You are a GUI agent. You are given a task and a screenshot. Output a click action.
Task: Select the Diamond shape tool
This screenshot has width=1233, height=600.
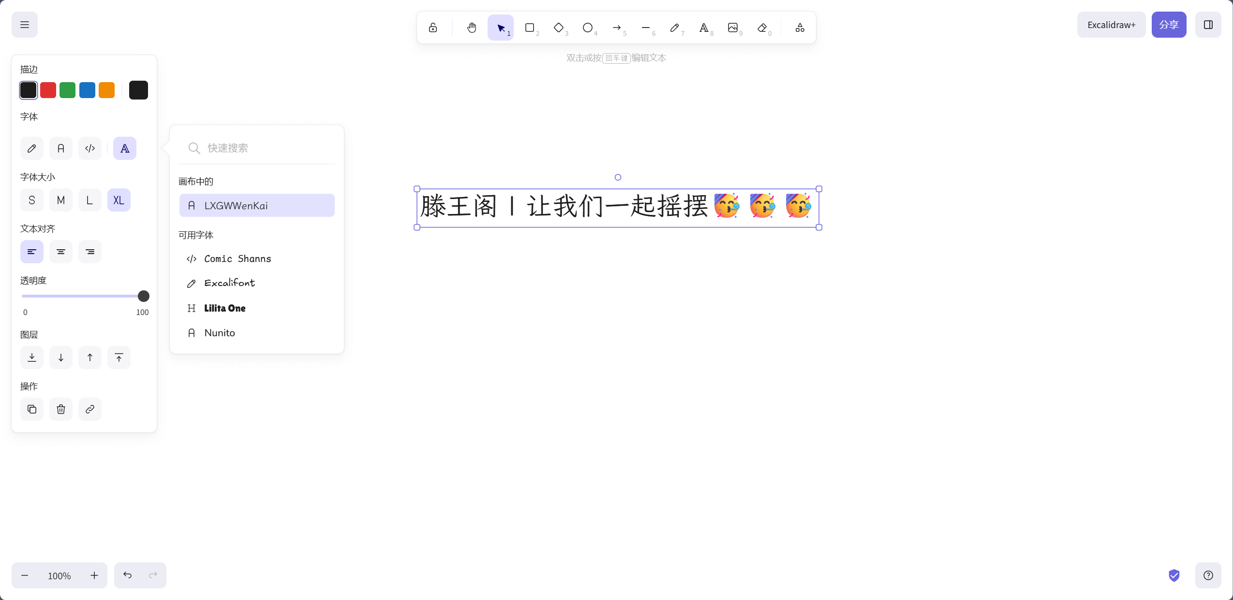tap(559, 28)
